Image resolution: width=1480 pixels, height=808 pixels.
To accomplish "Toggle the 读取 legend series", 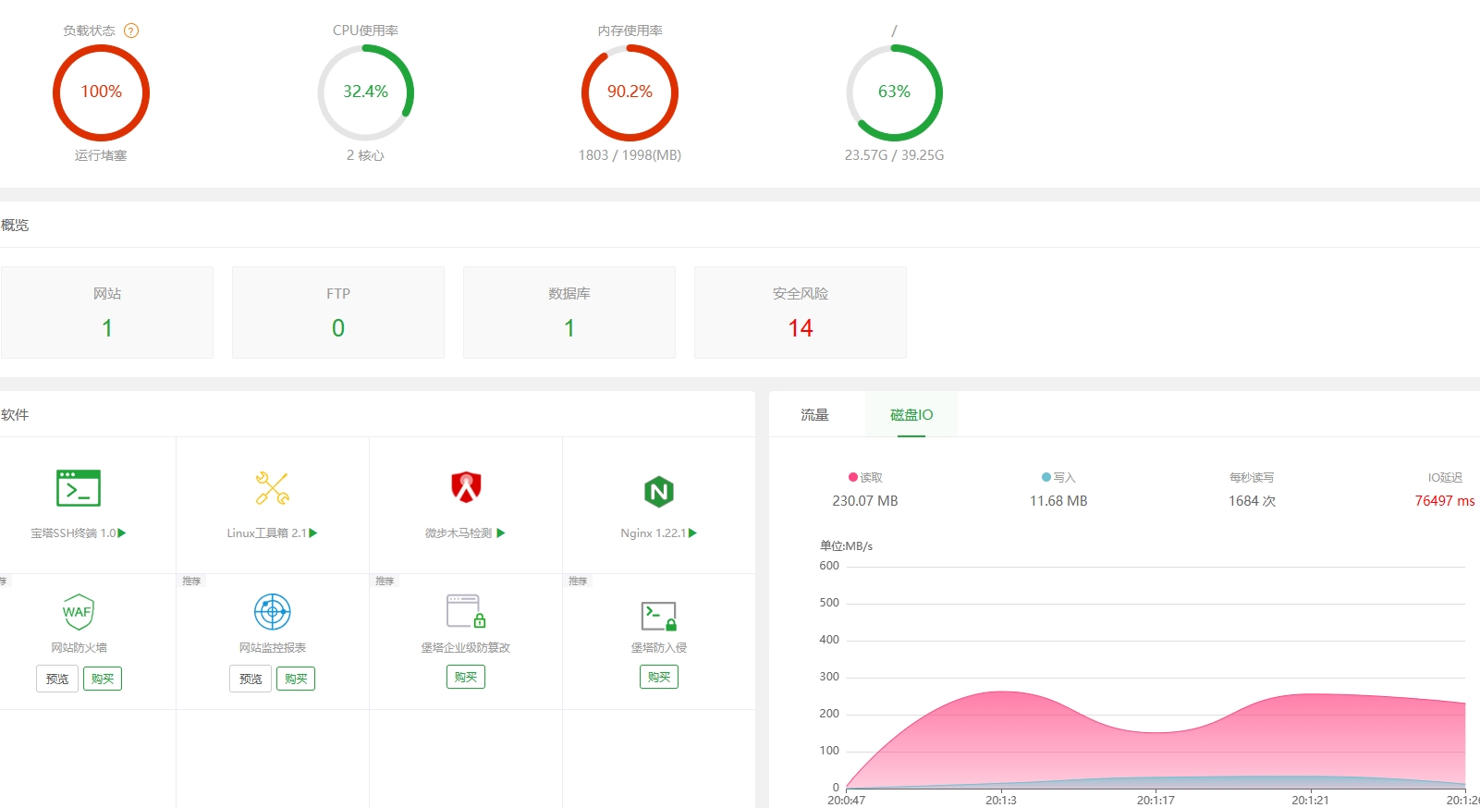I will point(865,477).
